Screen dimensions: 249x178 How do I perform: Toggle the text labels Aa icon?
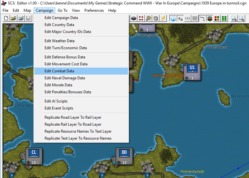pyautogui.click(x=180, y=18)
